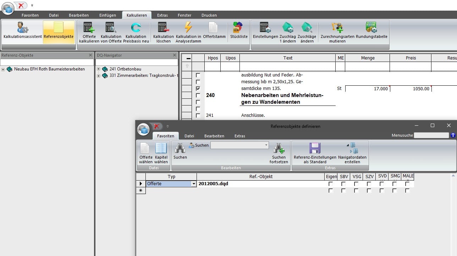The width and height of the screenshot is (457, 256).
Task: Expand Neubau EFH Roth Baumeisterarbeiten node
Action: click(3, 69)
